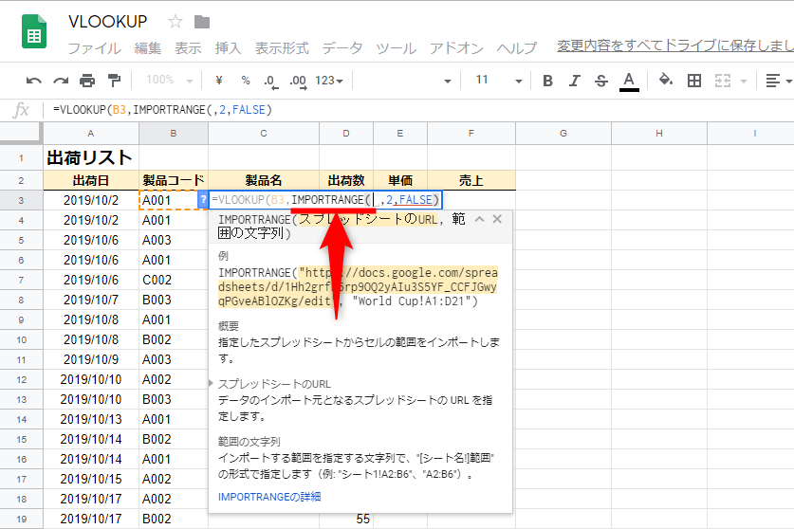Format as percent
Viewport: 794px width, 529px height.
(246, 81)
